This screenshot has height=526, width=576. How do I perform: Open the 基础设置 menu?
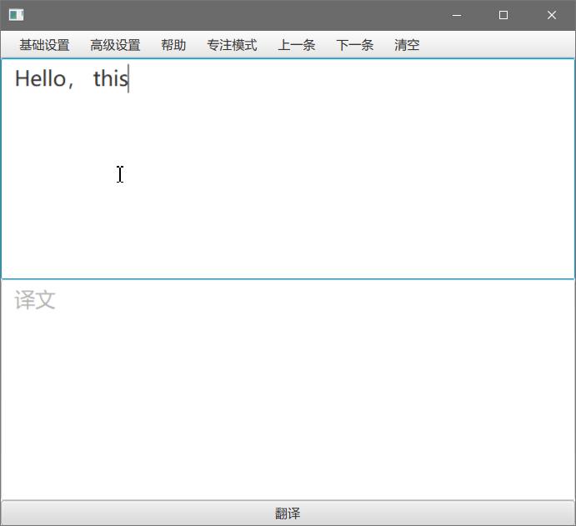click(x=44, y=45)
